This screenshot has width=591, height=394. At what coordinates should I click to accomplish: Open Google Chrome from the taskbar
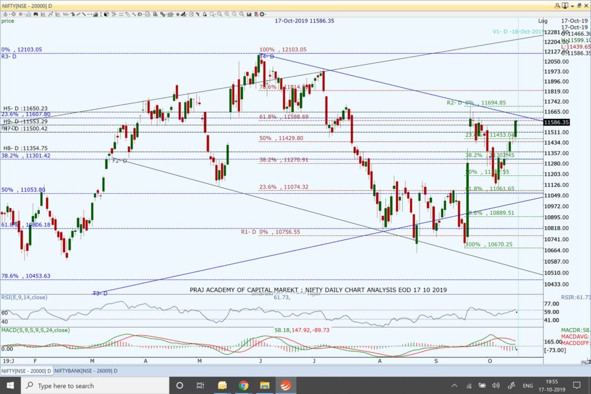coord(244,385)
